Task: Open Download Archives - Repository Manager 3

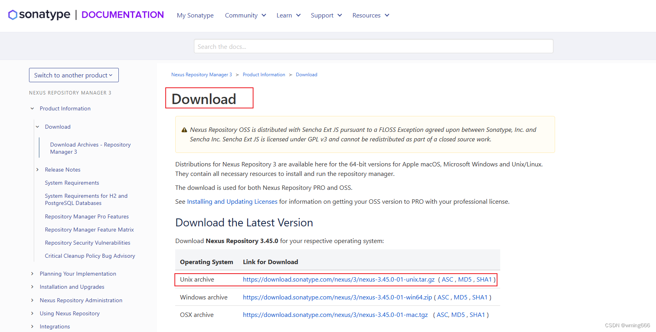Action: (90, 148)
